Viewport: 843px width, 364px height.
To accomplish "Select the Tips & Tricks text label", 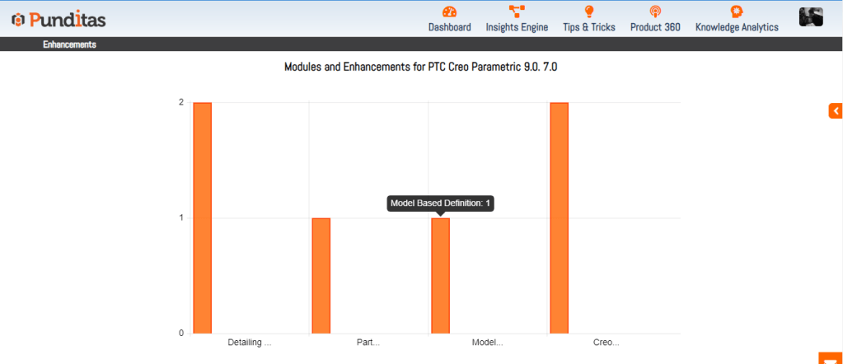I will 588,27.
